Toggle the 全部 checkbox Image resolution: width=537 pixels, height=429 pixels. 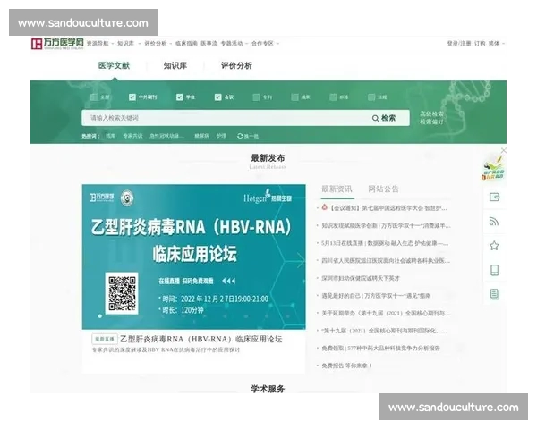click(93, 97)
